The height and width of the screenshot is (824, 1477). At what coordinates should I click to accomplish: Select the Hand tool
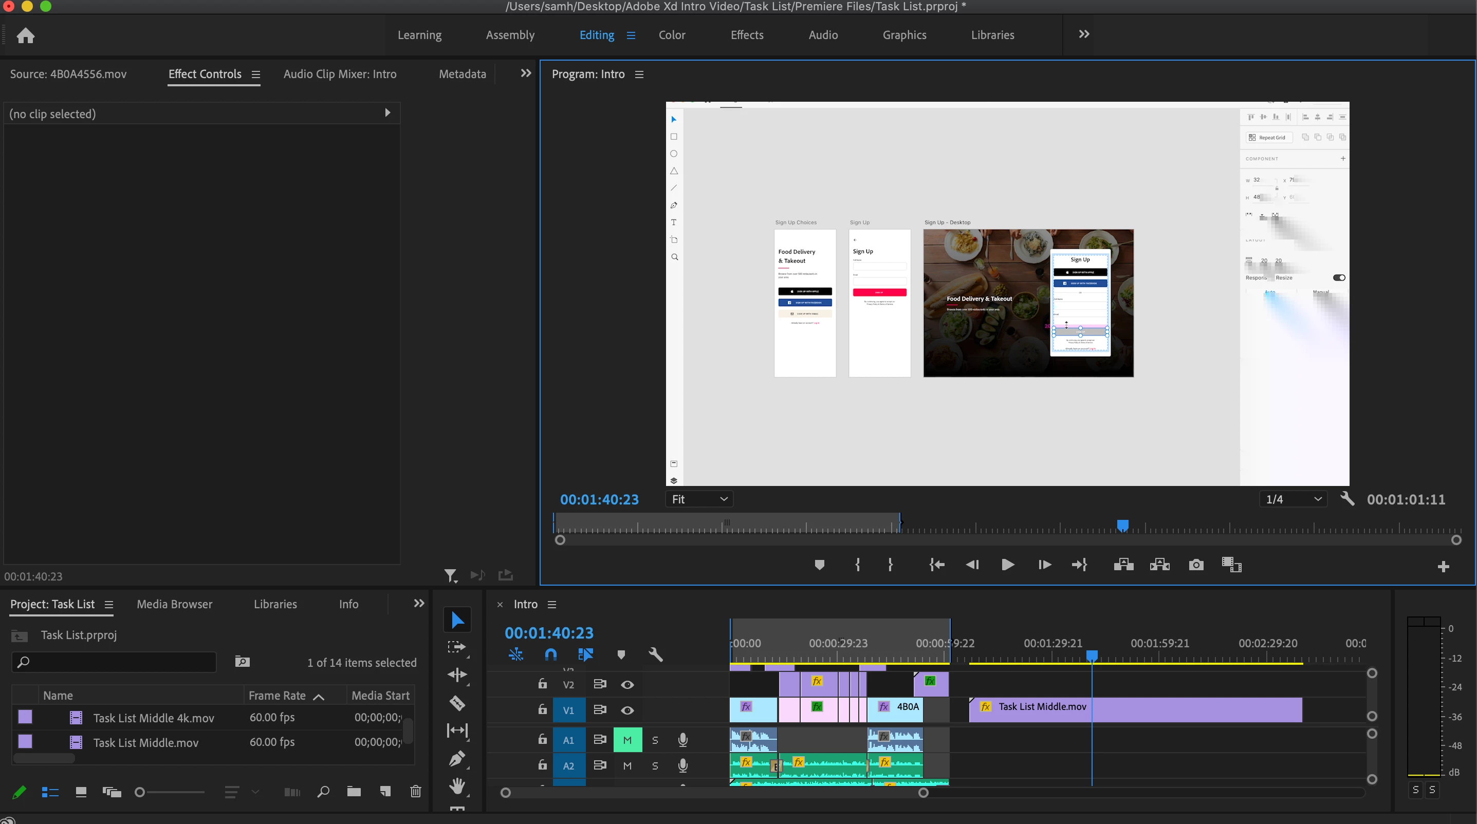click(457, 785)
